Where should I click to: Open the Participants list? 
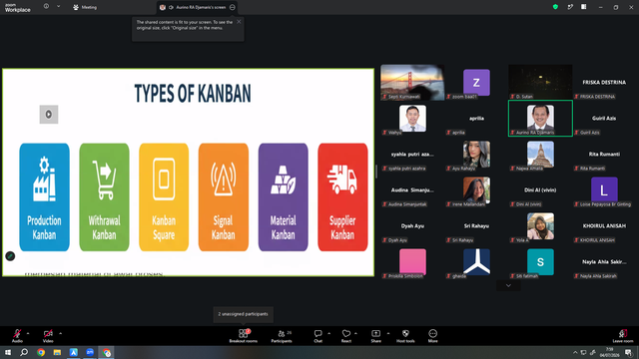282,336
